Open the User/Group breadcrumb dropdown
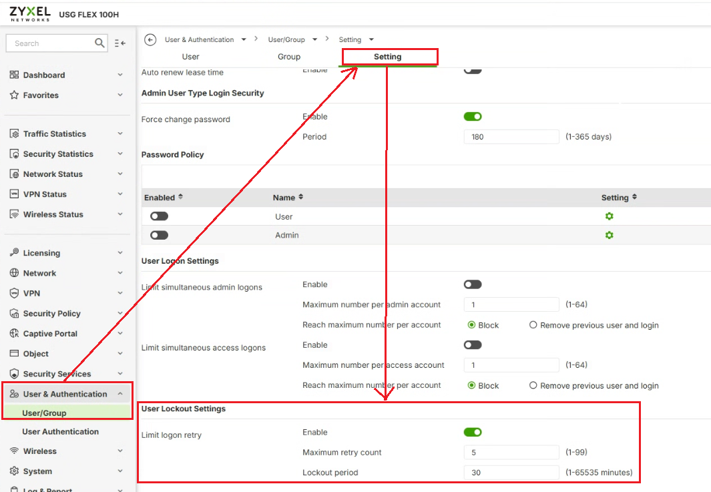The width and height of the screenshot is (711, 492). [x=314, y=40]
